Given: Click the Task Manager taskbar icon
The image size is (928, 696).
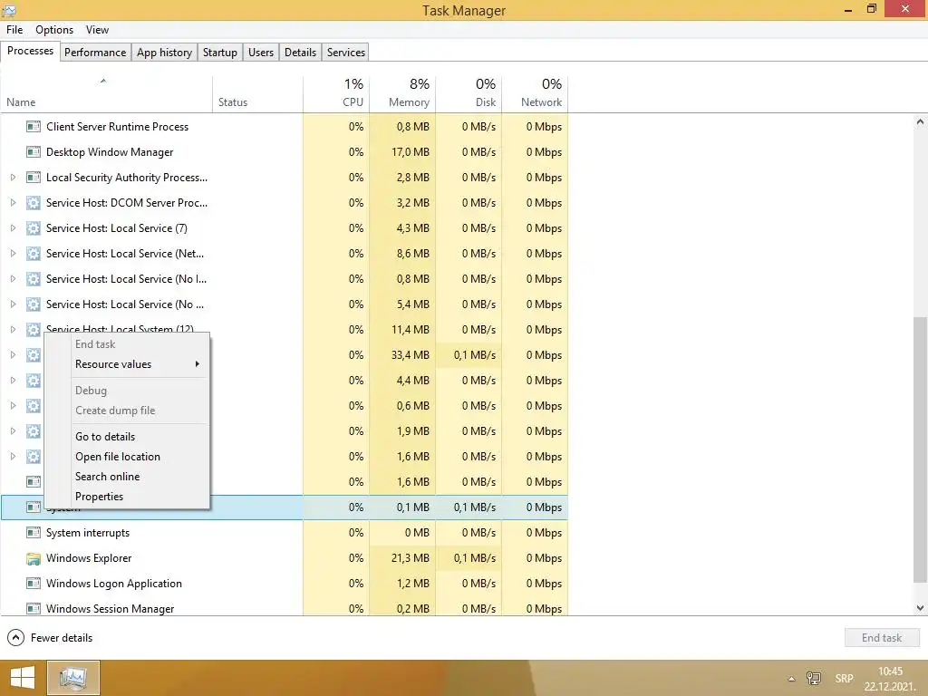Looking at the screenshot, I should (x=73, y=678).
